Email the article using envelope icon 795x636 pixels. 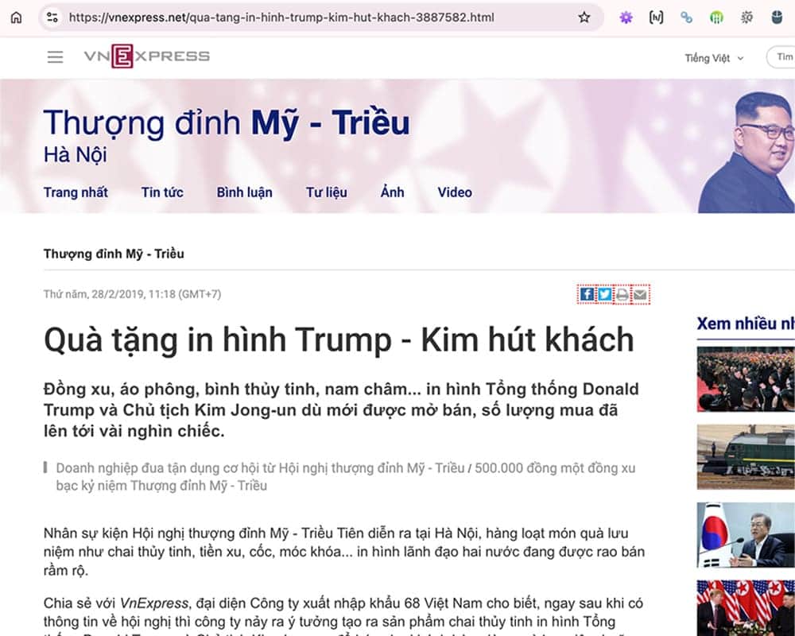click(x=640, y=294)
